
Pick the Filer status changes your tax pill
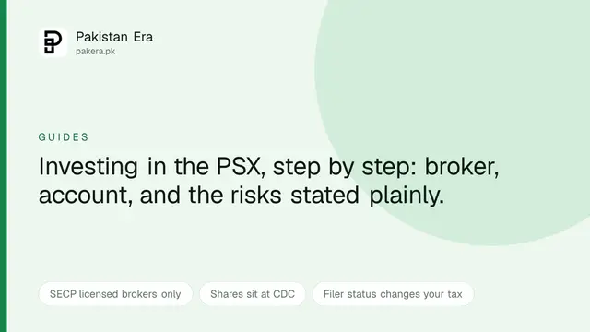393,294
